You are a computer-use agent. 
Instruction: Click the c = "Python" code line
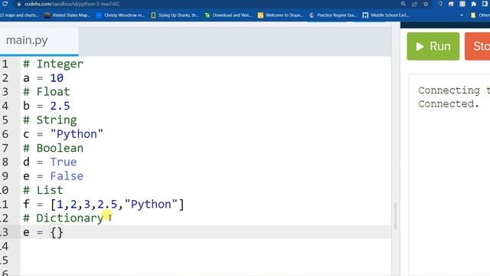click(63, 134)
